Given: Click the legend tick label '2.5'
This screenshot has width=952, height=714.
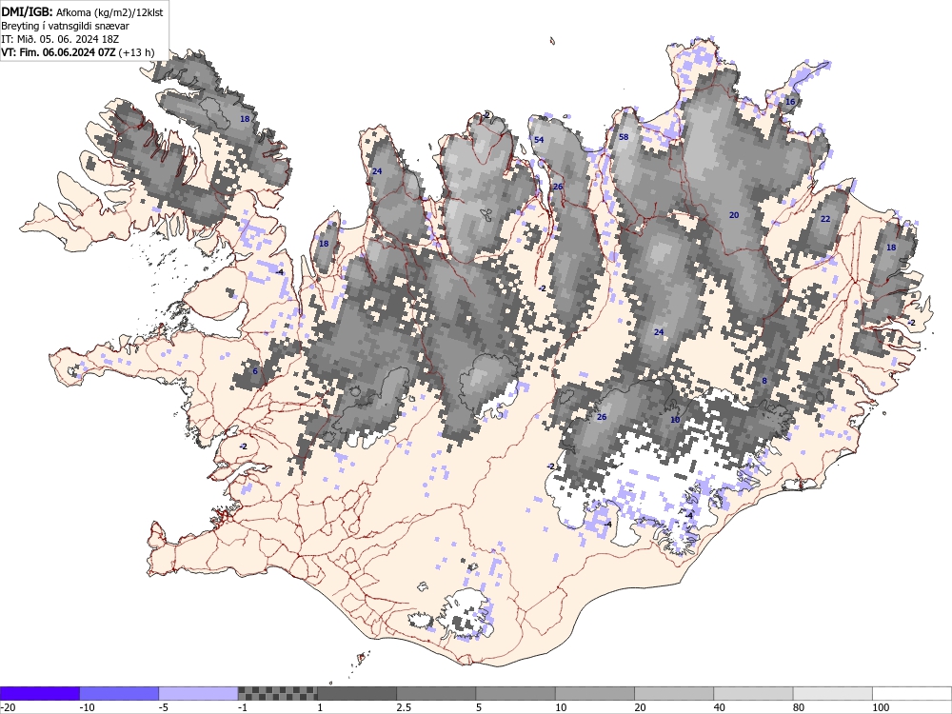Looking at the screenshot, I should point(404,708).
